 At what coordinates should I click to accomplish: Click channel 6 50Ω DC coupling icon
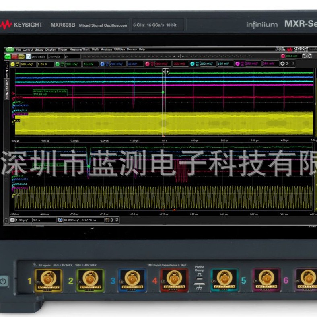(243, 64)
